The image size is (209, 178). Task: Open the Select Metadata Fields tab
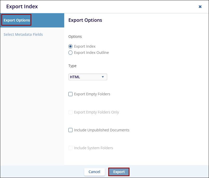click(23, 34)
